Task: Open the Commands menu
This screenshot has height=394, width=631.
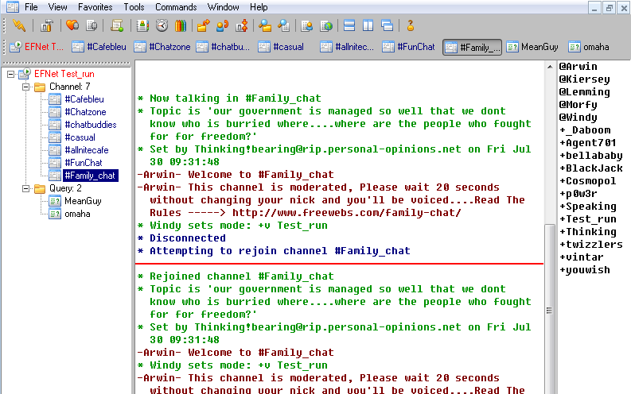Action: click(x=176, y=7)
